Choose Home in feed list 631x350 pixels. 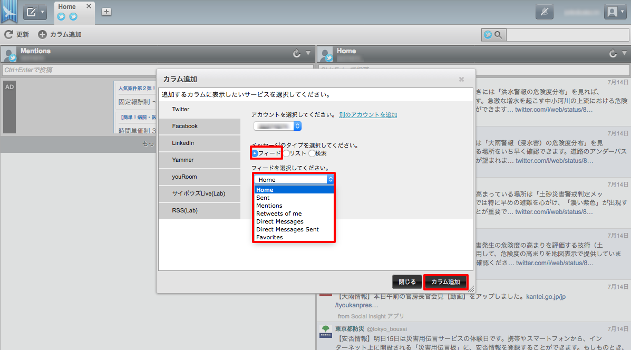pos(294,190)
